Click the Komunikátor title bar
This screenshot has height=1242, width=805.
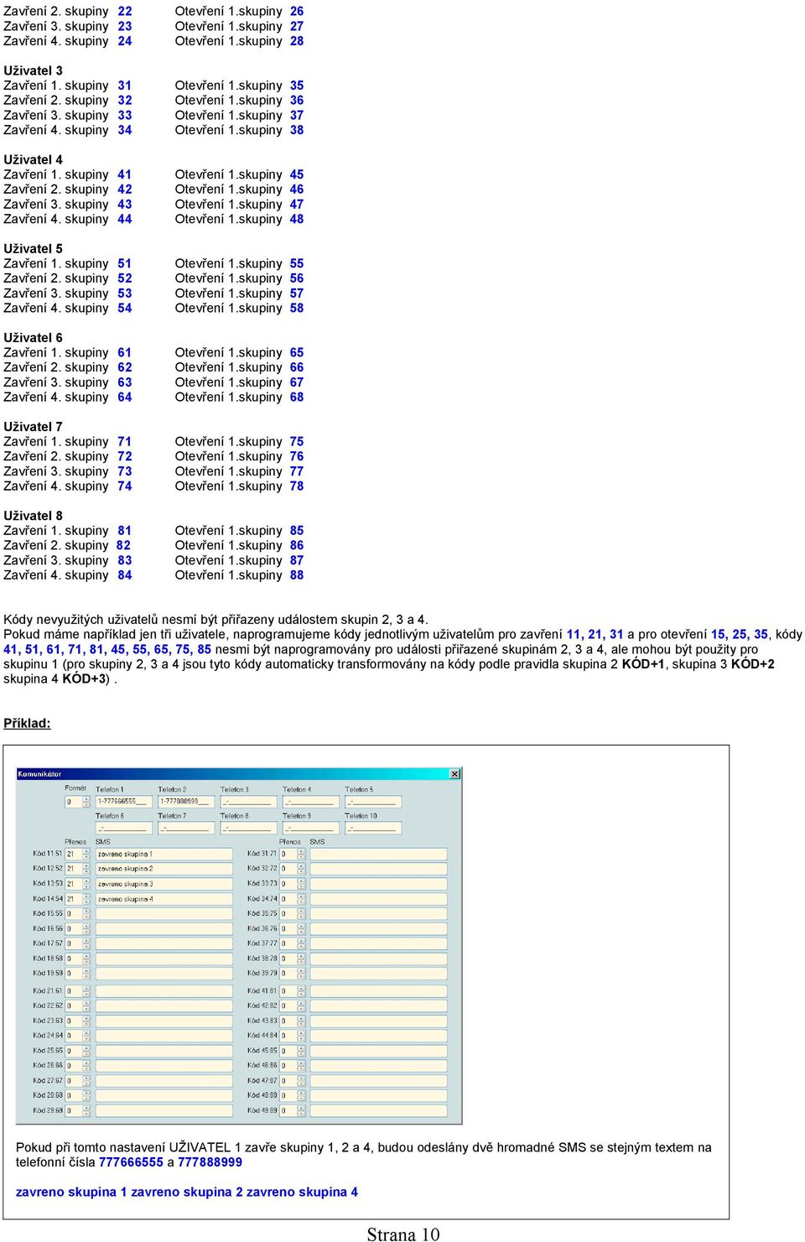tap(239, 774)
